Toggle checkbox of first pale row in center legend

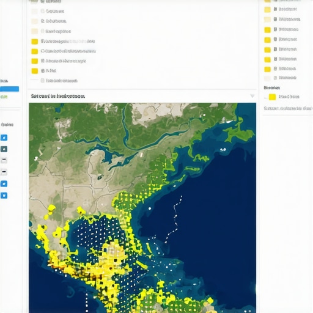click(42, 11)
